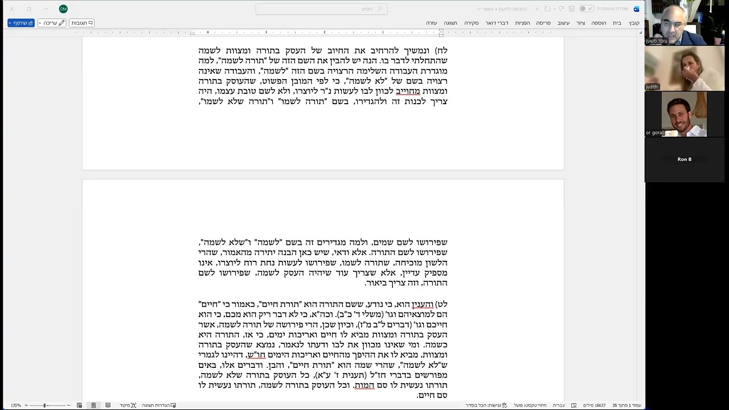Click the 170% zoom level indicator

point(15,405)
